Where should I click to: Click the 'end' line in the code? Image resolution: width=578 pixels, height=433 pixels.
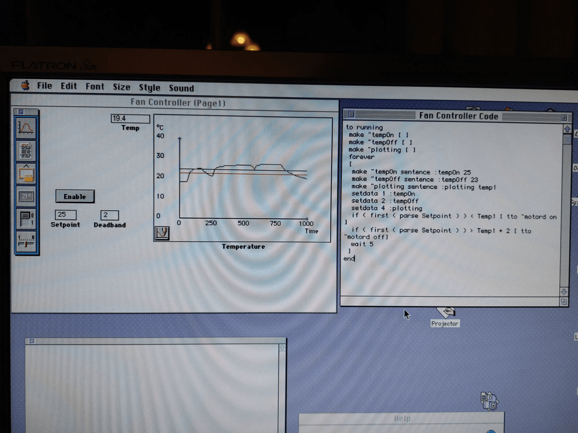[349, 259]
